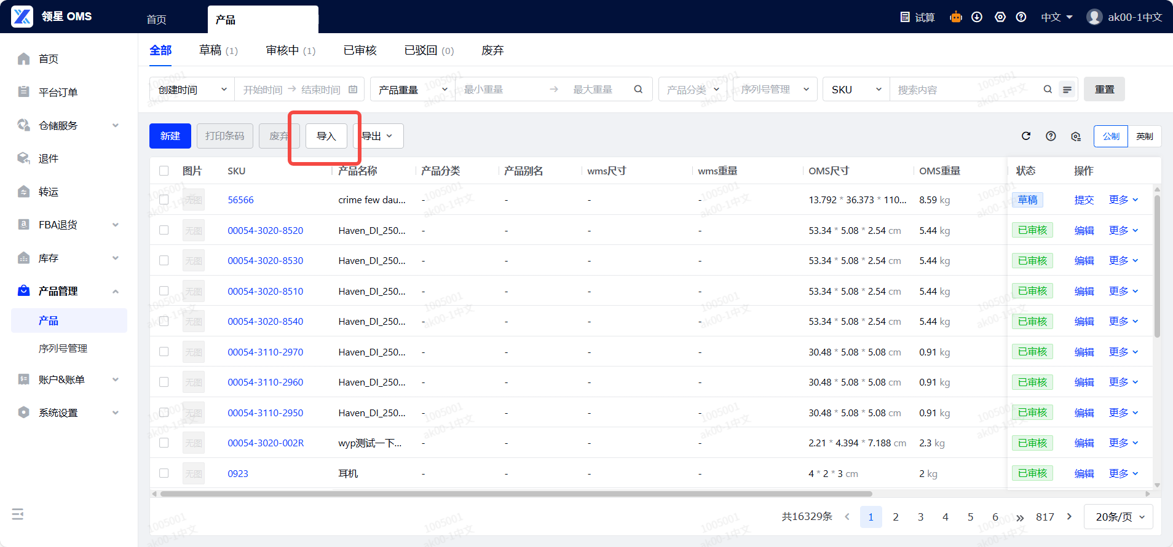The image size is (1173, 547).
Task: Switch to the 废弃 tab
Action: point(492,50)
